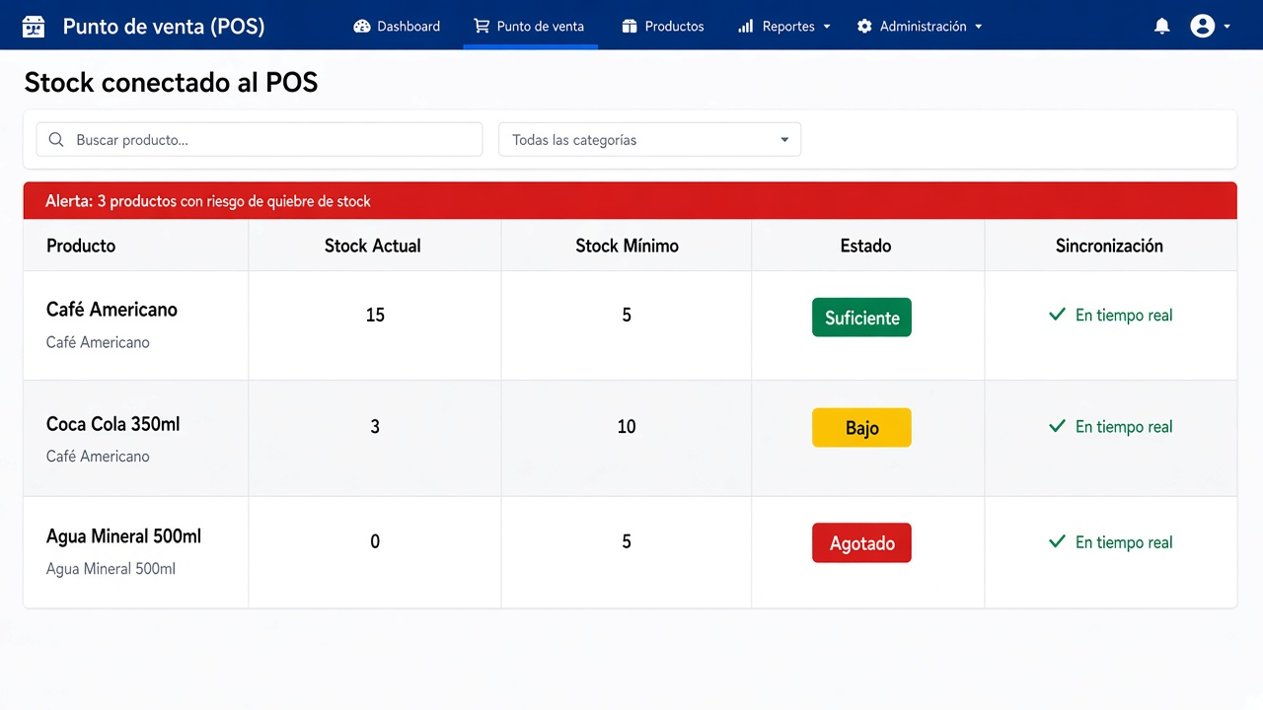The height and width of the screenshot is (710, 1263).
Task: Expand the Administración dropdown arrow
Action: pyautogui.click(x=979, y=27)
